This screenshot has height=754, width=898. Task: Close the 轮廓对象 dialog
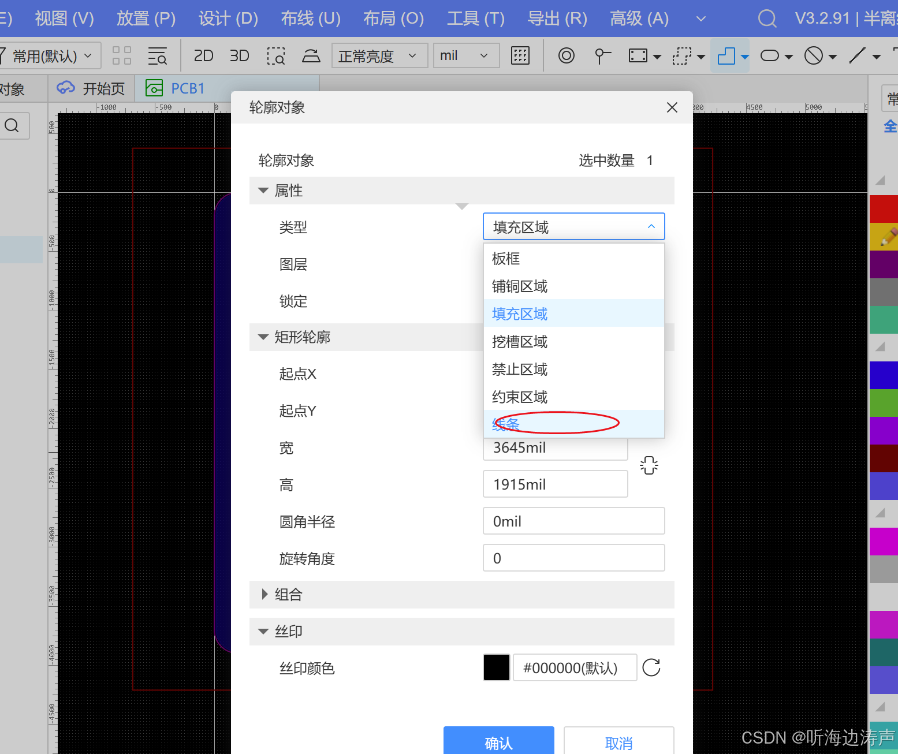pyautogui.click(x=672, y=107)
